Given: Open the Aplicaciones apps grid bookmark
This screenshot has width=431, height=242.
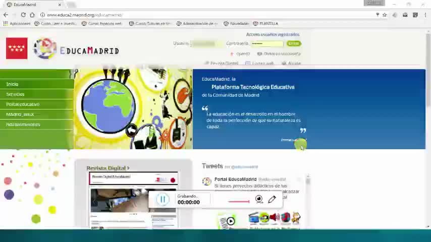Looking at the screenshot, I should click(x=17, y=24).
